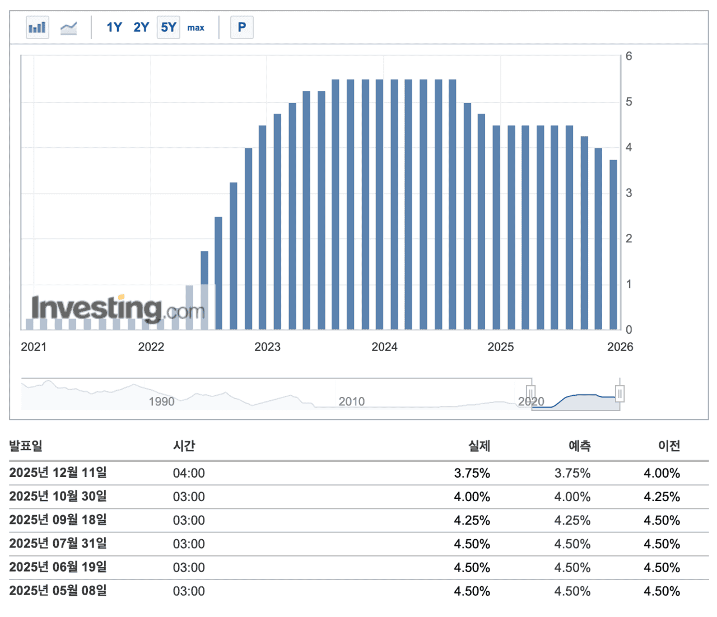Image resolution: width=717 pixels, height=617 pixels.
Task: Select the highlighted column chart type icon
Action: coord(37,27)
